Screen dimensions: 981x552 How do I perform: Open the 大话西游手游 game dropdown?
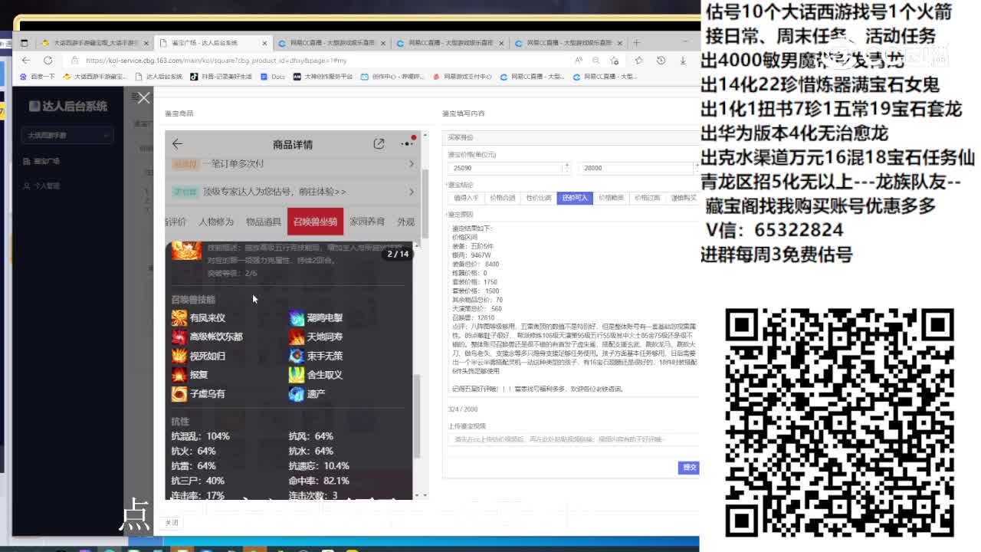click(67, 136)
